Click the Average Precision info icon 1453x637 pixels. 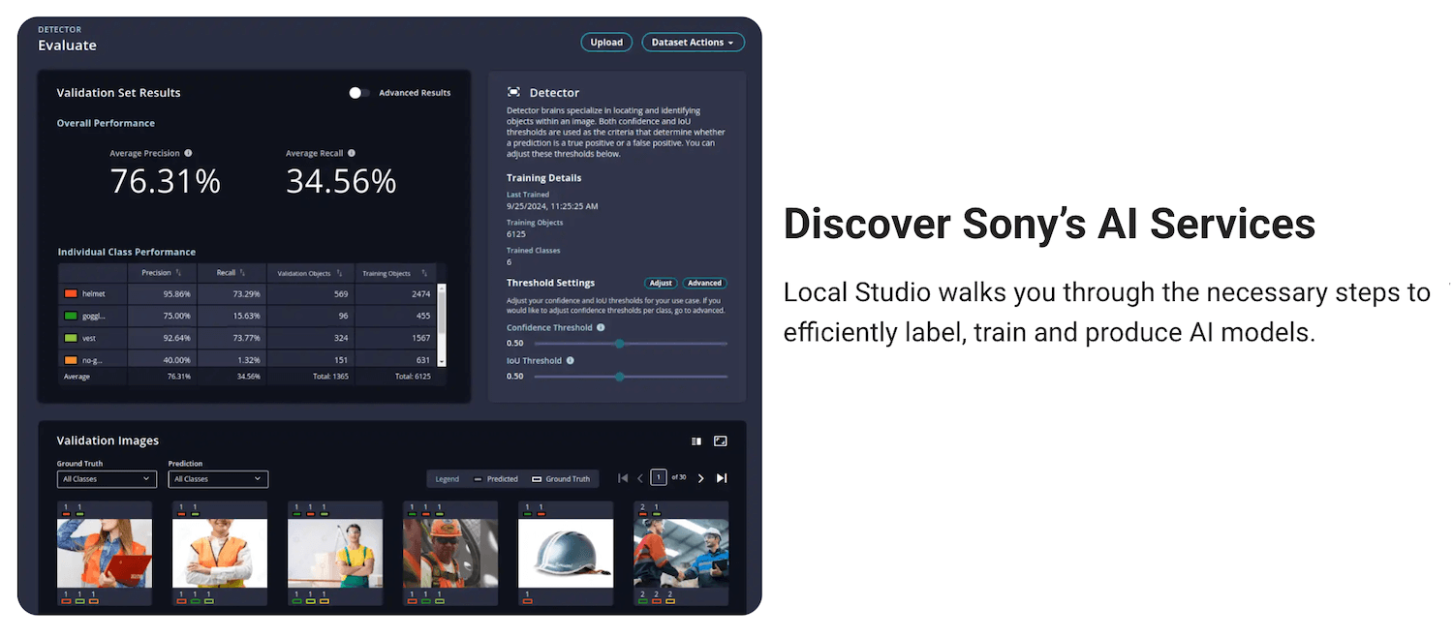pos(188,153)
